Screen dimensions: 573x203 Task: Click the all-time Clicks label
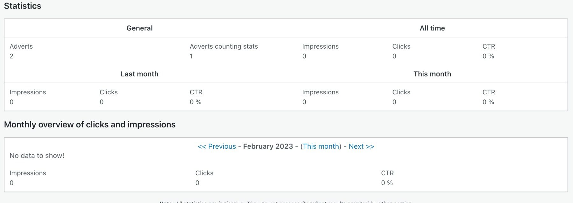401,46
